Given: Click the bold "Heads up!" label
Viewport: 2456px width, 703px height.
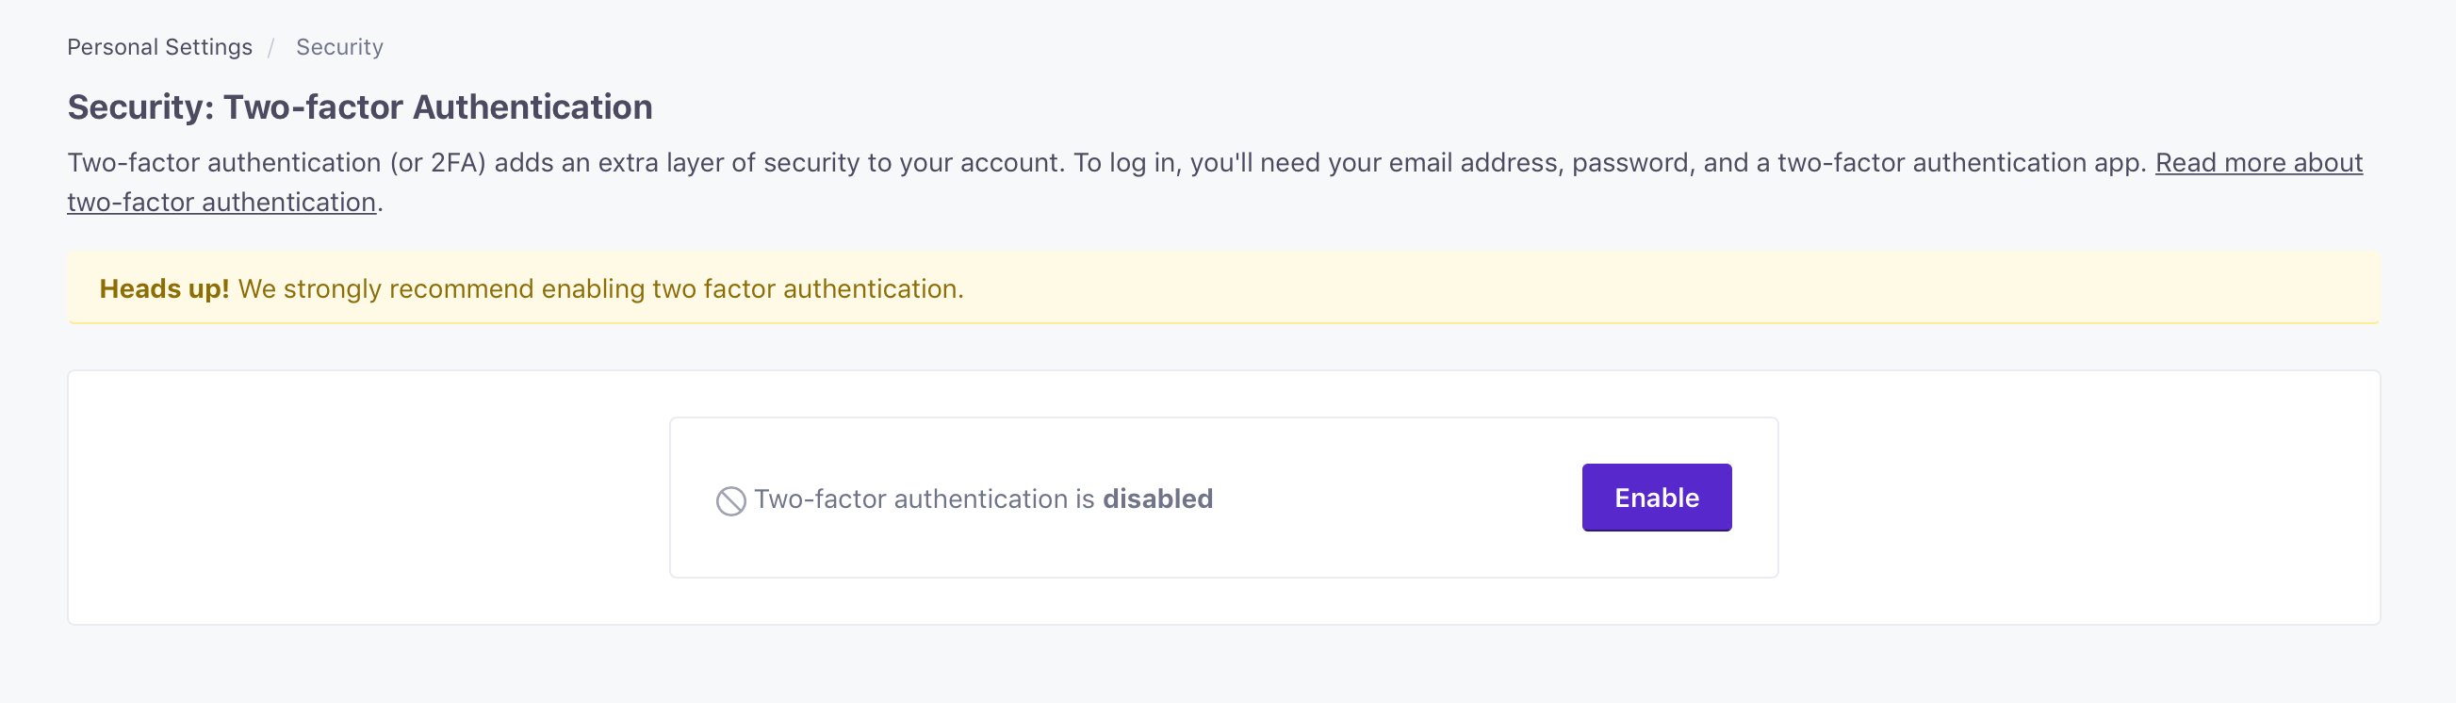Looking at the screenshot, I should coord(164,288).
